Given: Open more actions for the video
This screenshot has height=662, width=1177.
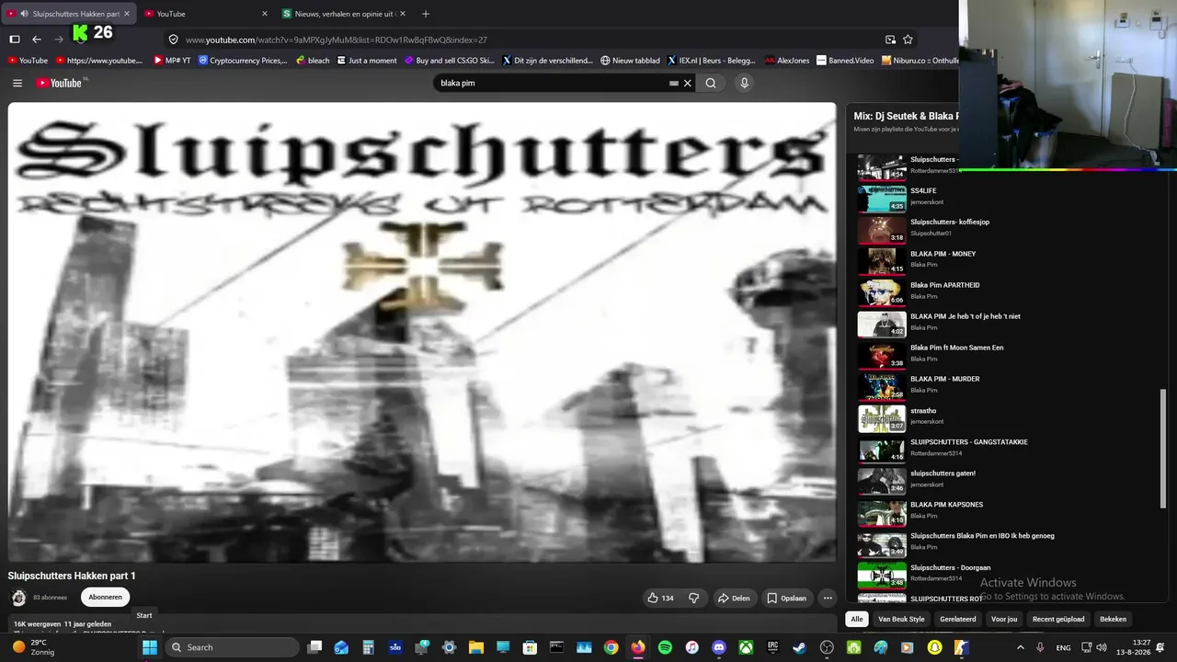Looking at the screenshot, I should point(828,598).
